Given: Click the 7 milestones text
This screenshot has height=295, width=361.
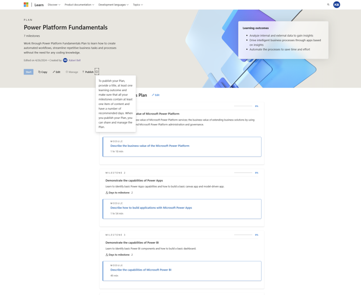Looking at the screenshot, I should [32, 36].
